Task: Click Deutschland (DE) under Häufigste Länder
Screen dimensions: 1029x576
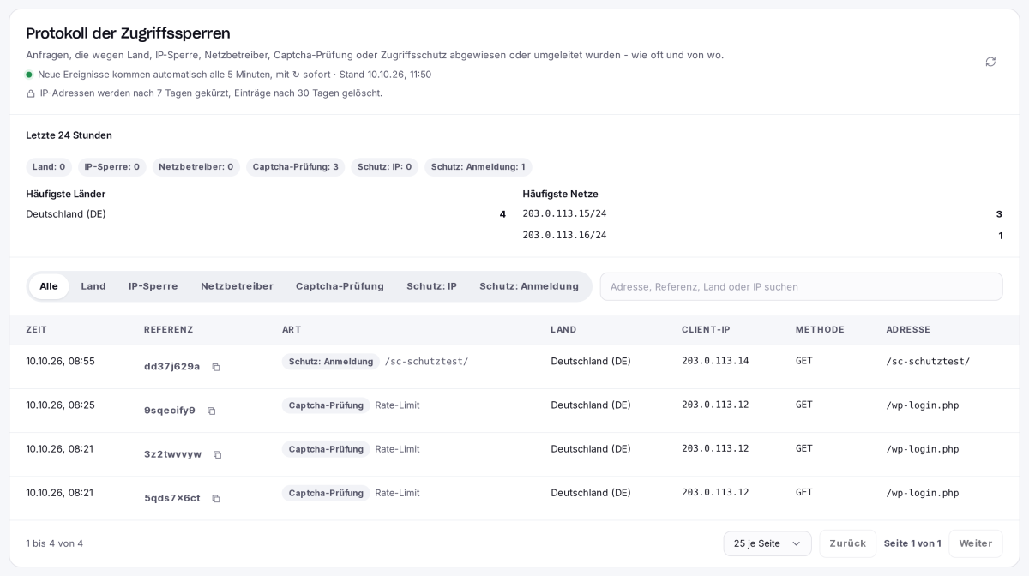Action: click(x=66, y=214)
